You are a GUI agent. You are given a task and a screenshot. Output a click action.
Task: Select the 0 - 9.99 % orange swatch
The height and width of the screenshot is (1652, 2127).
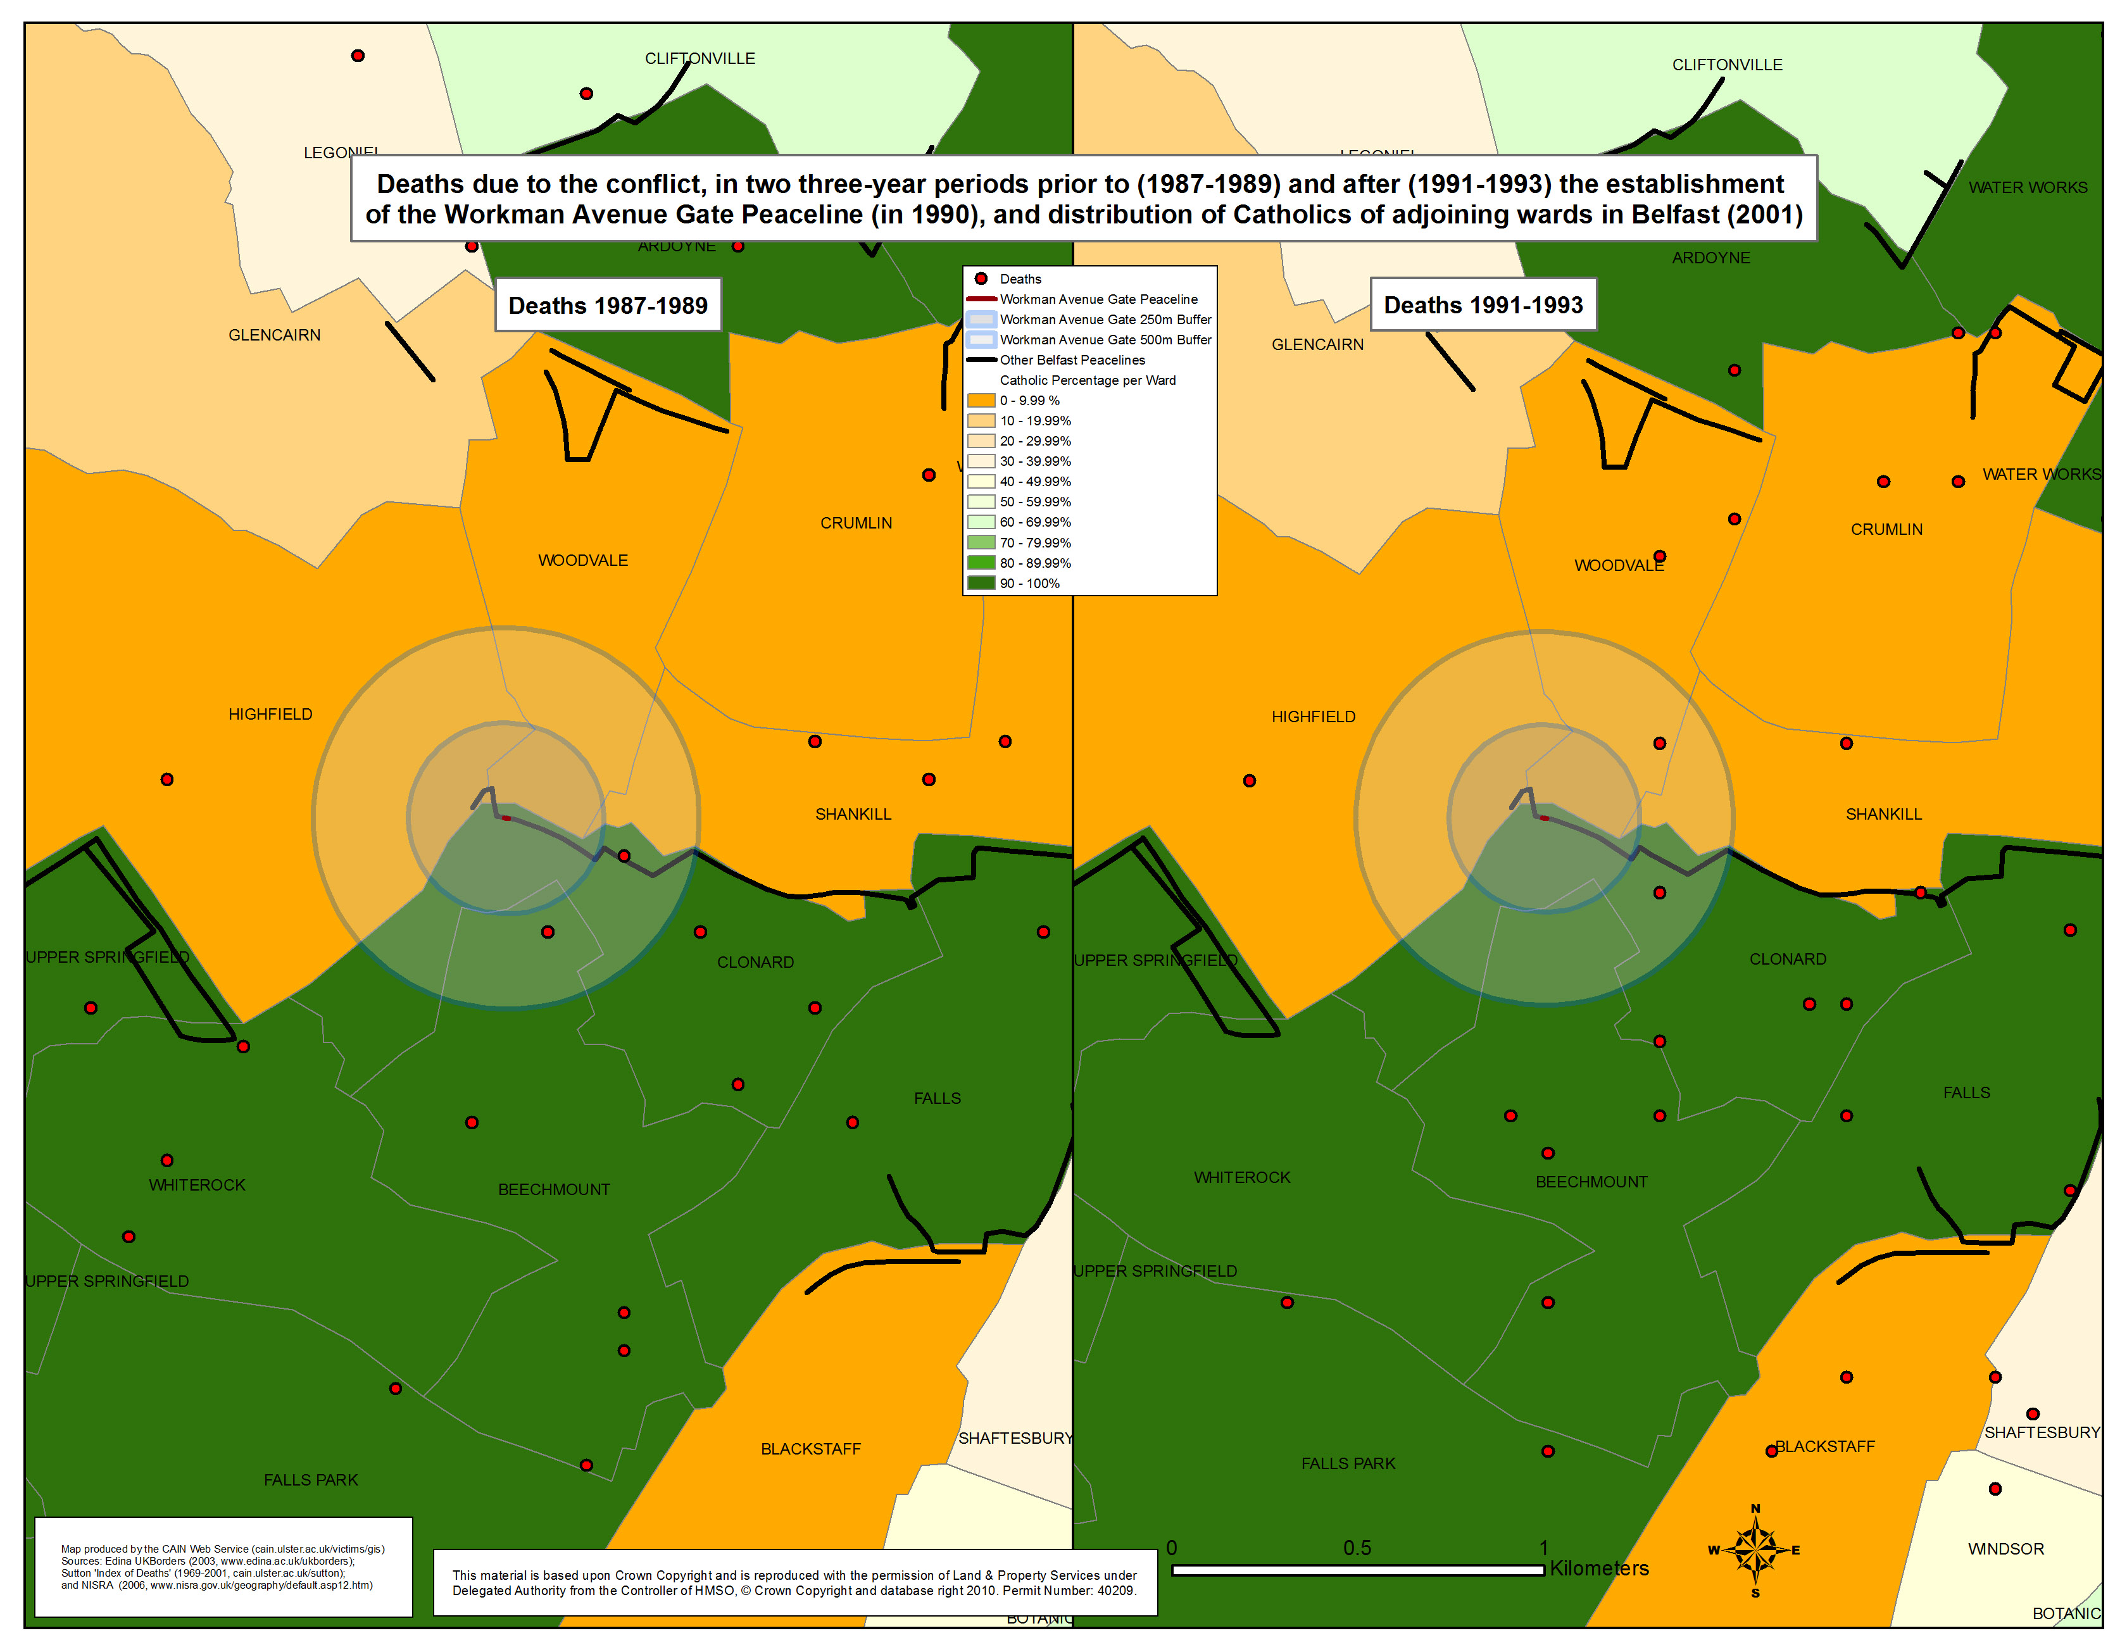[x=981, y=400]
